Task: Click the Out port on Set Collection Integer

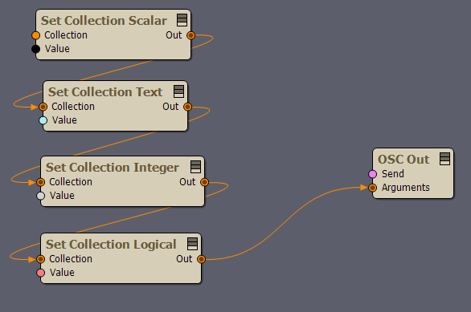Action: [x=204, y=182]
